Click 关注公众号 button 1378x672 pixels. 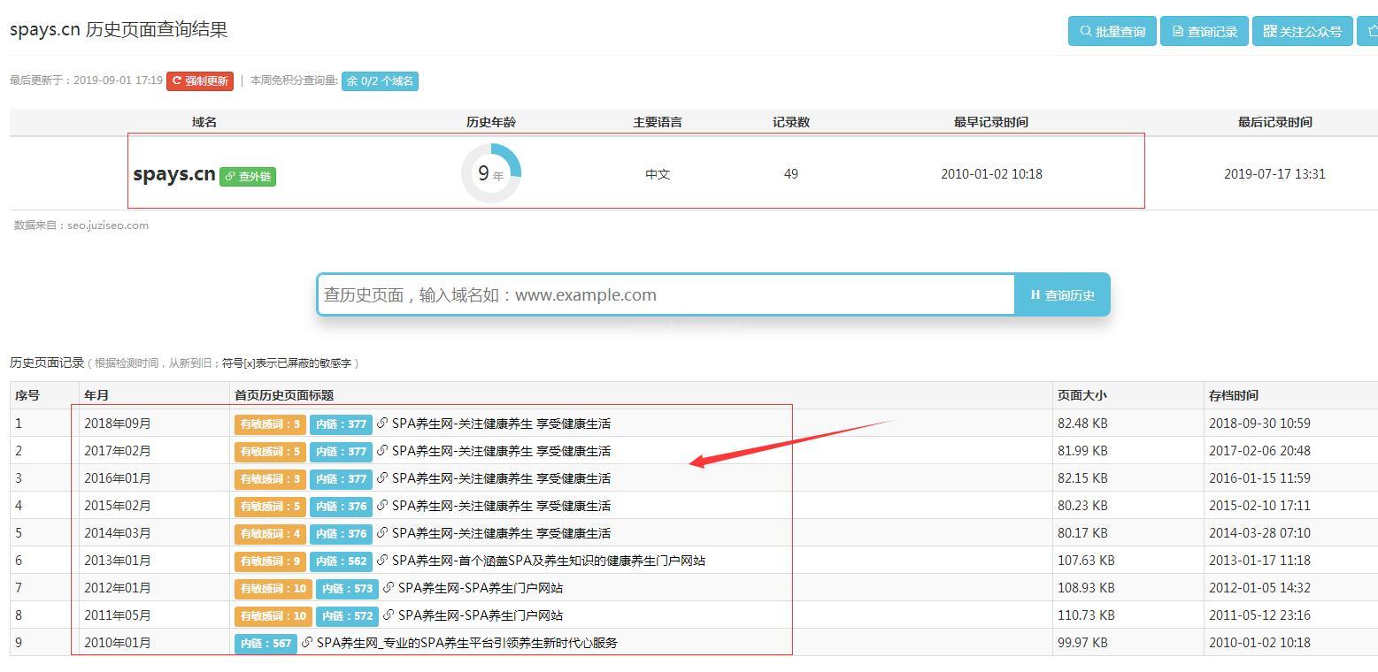click(1302, 31)
